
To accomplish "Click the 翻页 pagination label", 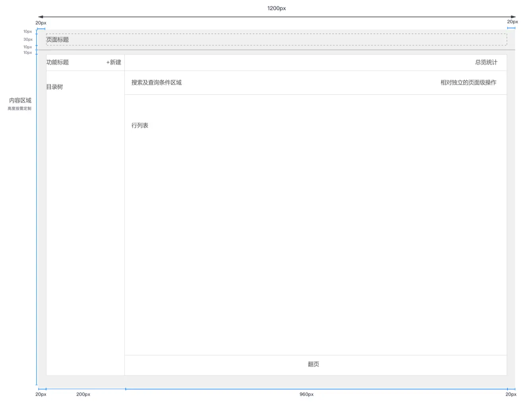I will point(314,364).
